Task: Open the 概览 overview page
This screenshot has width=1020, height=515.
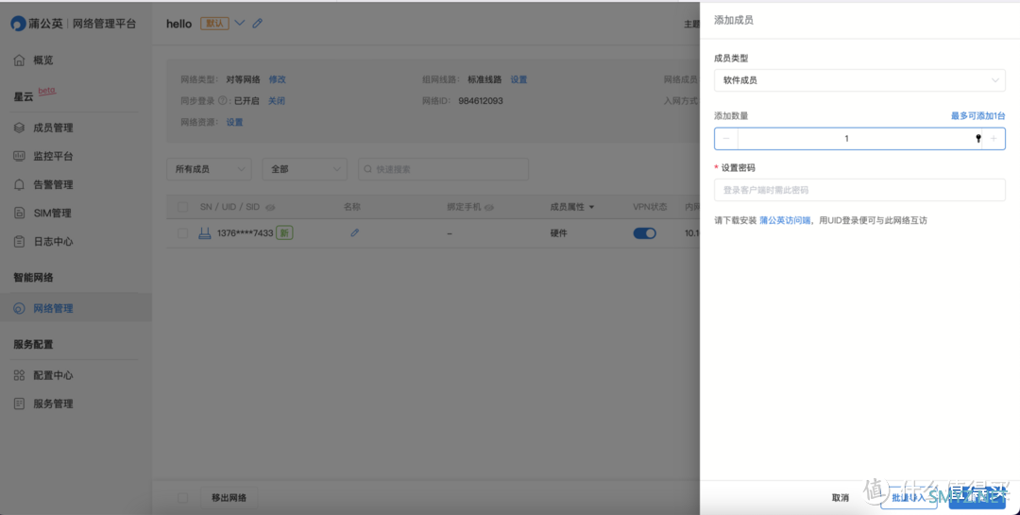Action: [42, 60]
